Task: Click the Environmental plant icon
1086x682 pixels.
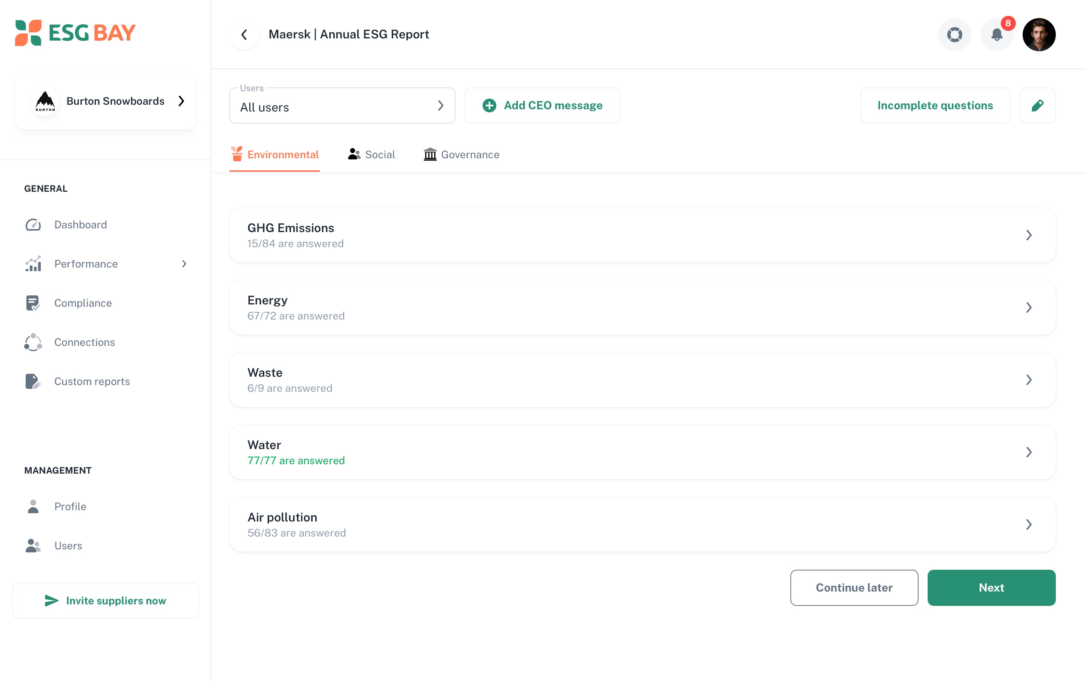Action: [237, 154]
